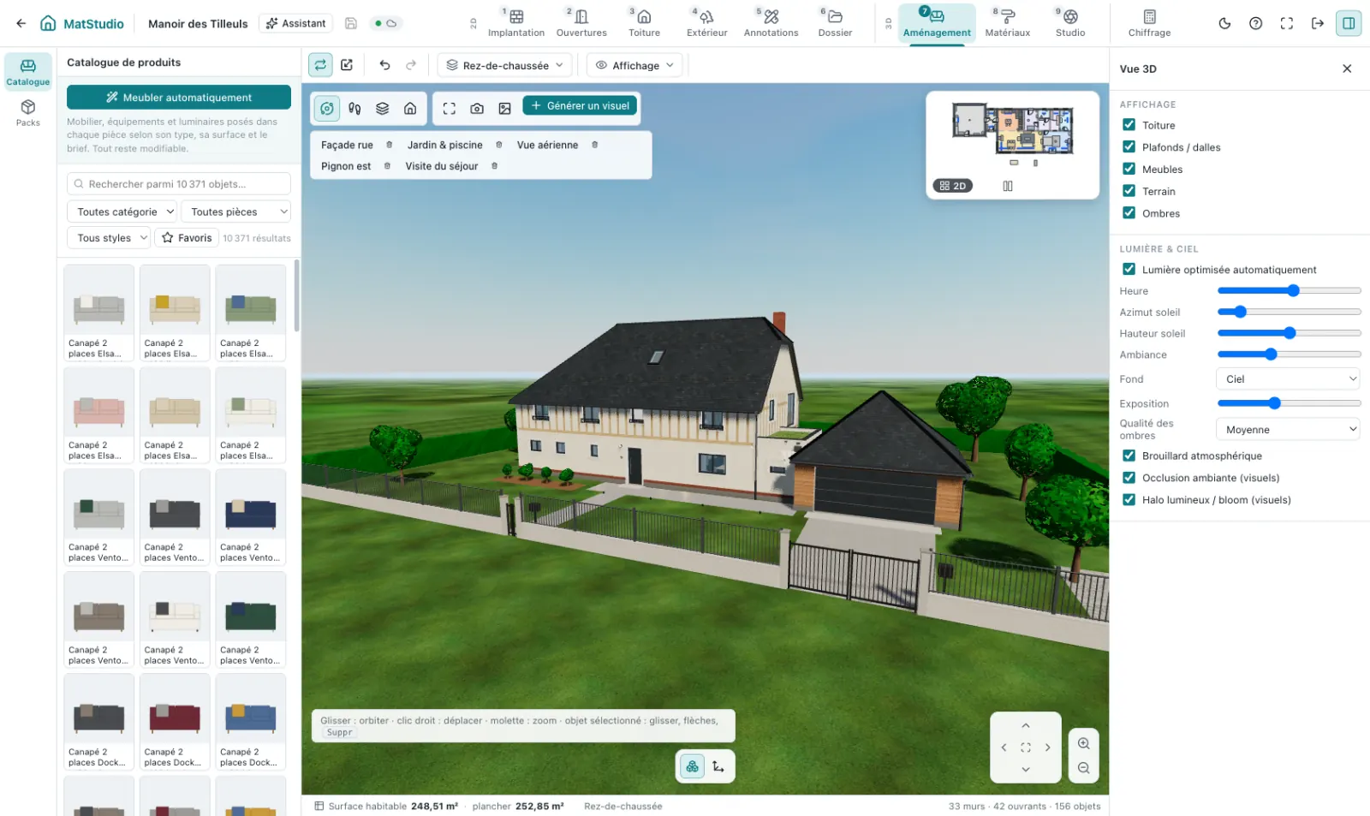Image resolution: width=1370 pixels, height=816 pixels.
Task: Click Meubler automatiquement button
Action: click(x=179, y=98)
